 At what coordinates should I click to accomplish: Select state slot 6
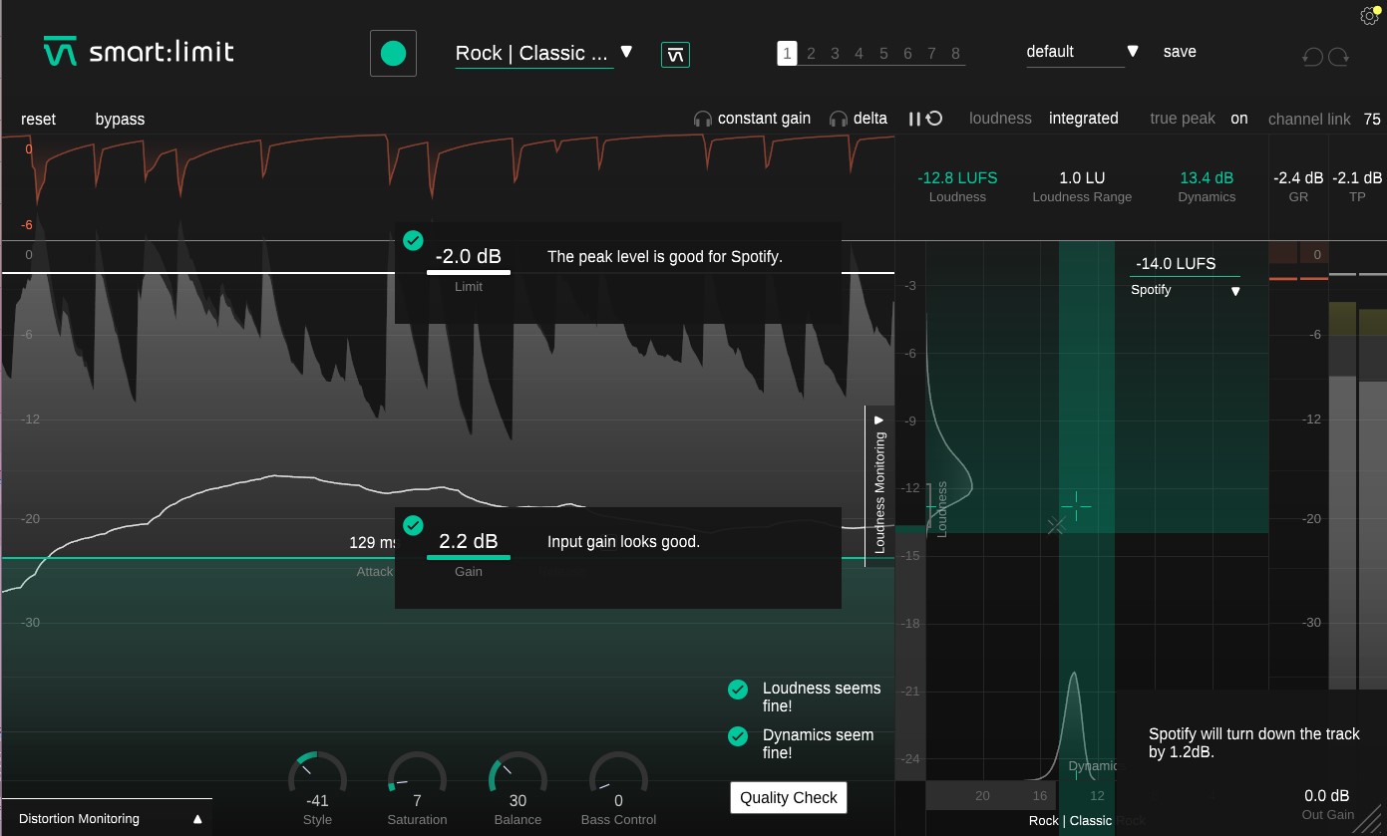907,54
